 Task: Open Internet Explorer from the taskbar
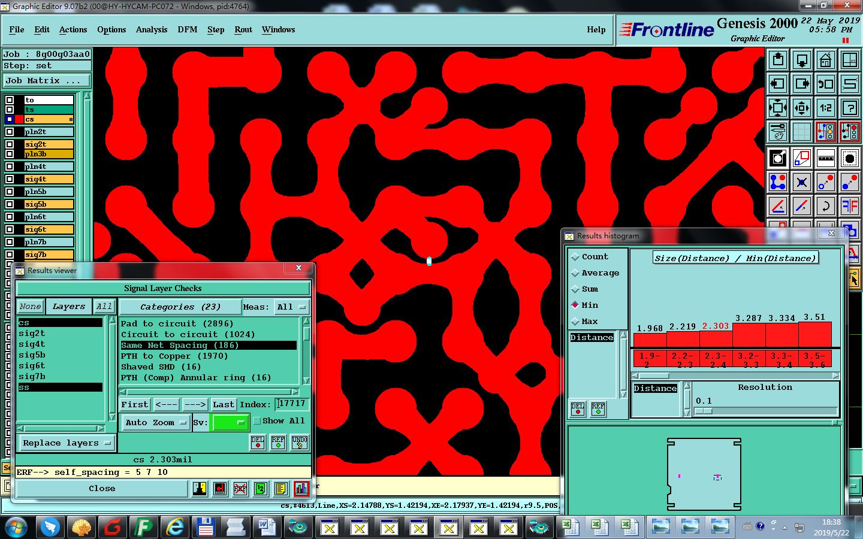pyautogui.click(x=175, y=527)
